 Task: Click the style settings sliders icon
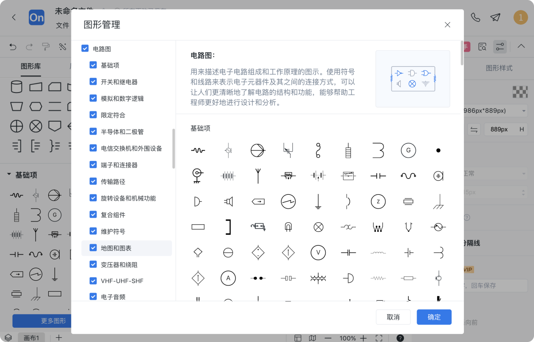click(500, 47)
